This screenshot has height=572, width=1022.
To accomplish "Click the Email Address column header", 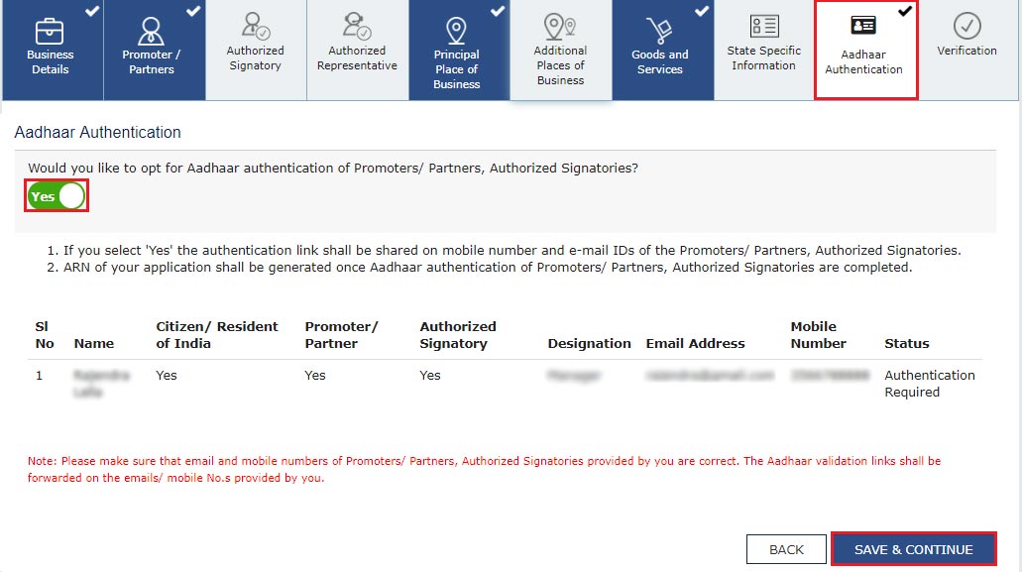I will (x=695, y=344).
